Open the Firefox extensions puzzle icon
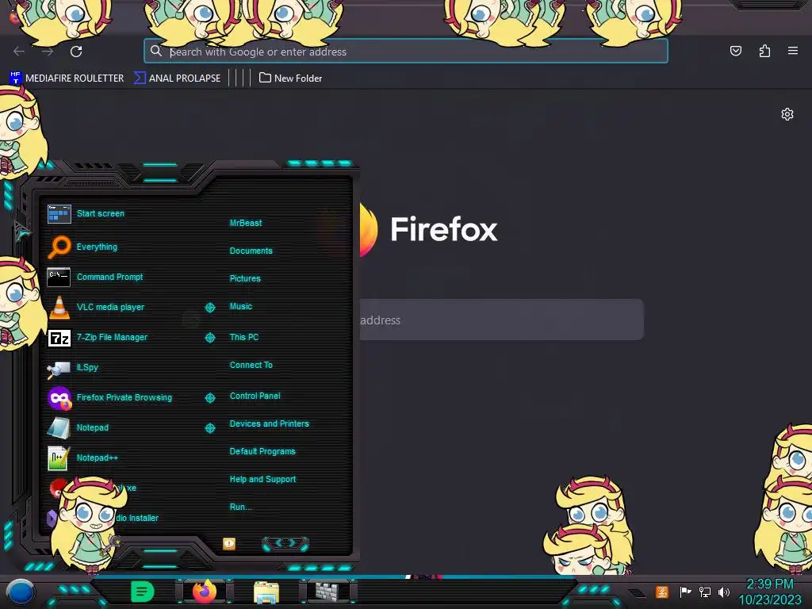Screen dimensions: 812x609 [x=764, y=51]
